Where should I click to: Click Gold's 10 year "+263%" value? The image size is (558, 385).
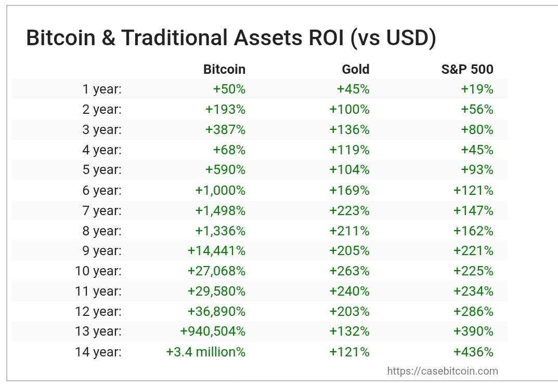click(349, 271)
